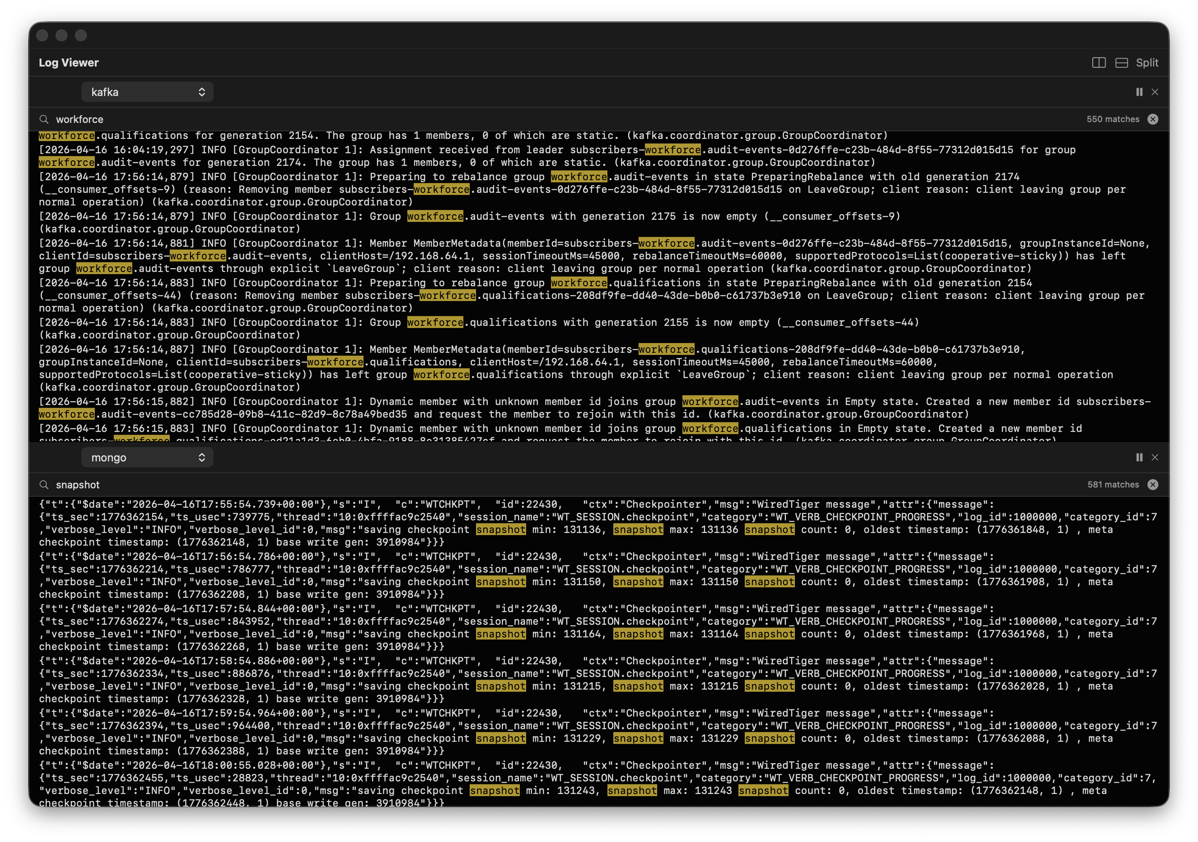1198x842 pixels.
Task: Select mongo log date 2026-04-16T18:00:55.028
Action: click(x=205, y=765)
